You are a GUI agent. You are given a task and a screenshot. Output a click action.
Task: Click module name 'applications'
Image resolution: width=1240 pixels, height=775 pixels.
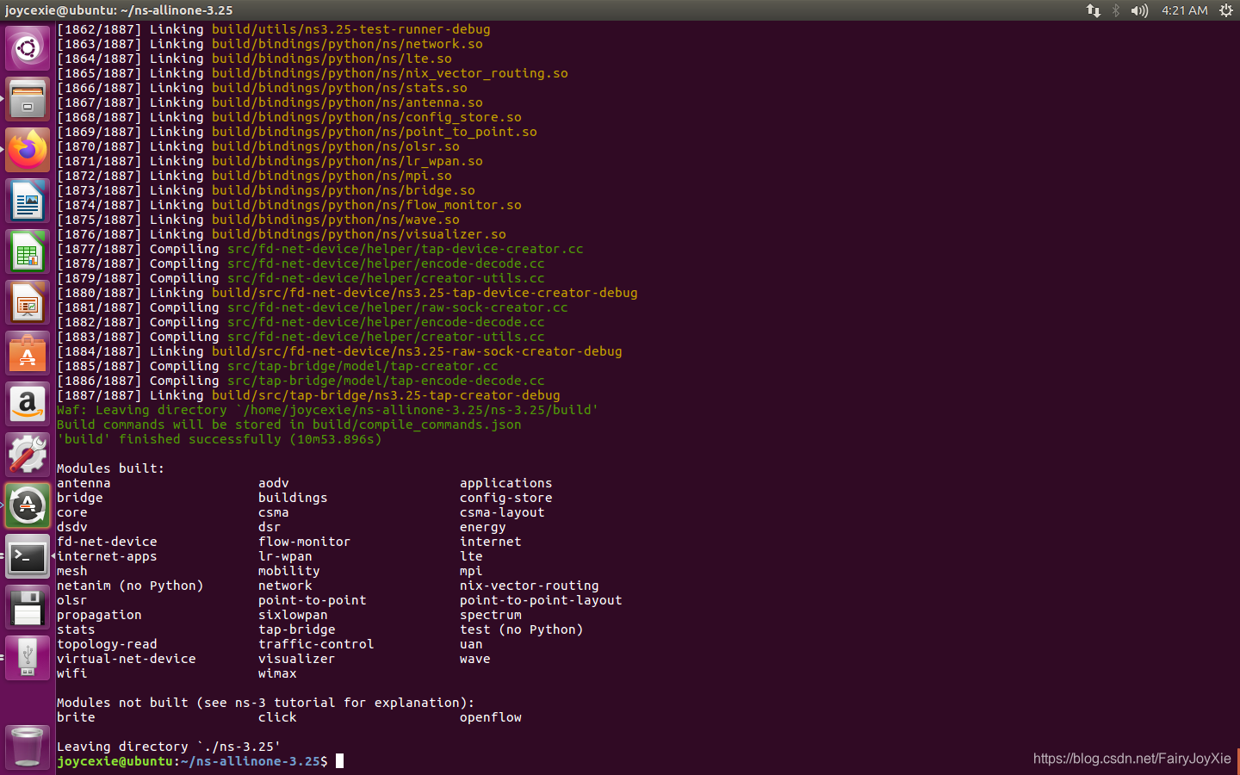coord(506,483)
